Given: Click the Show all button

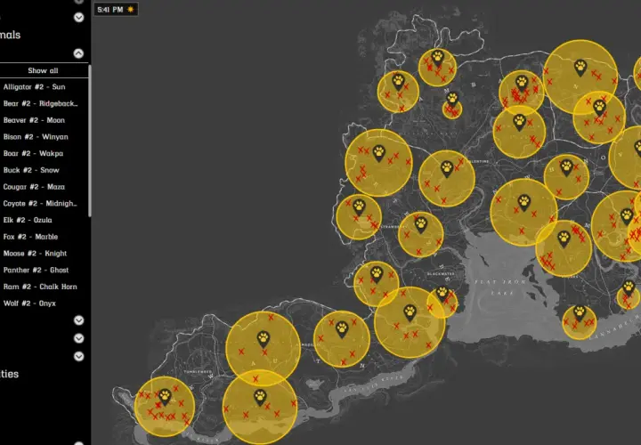Looking at the screenshot, I should 43,70.
